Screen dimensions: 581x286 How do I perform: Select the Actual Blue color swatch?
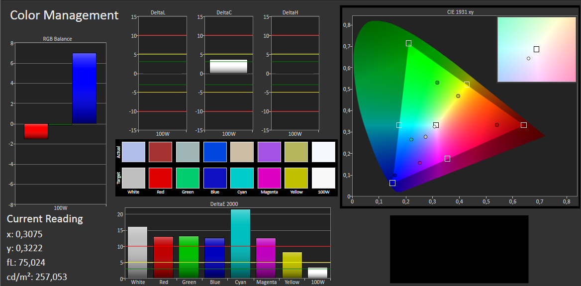point(215,152)
